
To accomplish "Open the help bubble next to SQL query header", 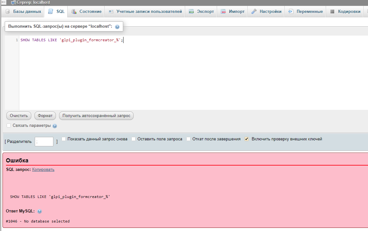I will [x=117, y=26].
